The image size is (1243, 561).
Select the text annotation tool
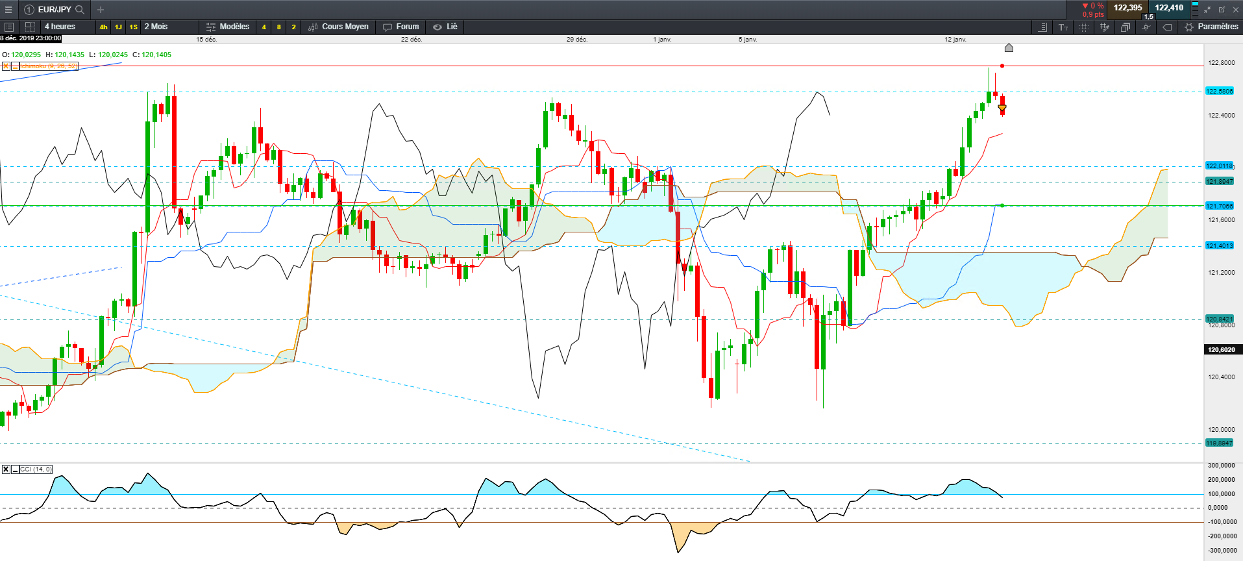[1063, 27]
